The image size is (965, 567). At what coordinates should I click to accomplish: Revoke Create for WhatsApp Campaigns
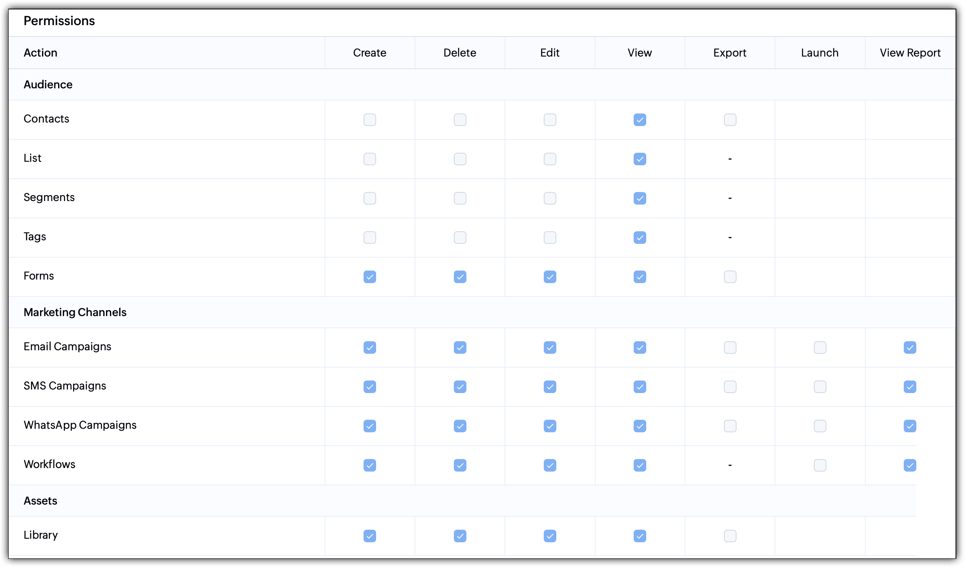[x=369, y=426]
